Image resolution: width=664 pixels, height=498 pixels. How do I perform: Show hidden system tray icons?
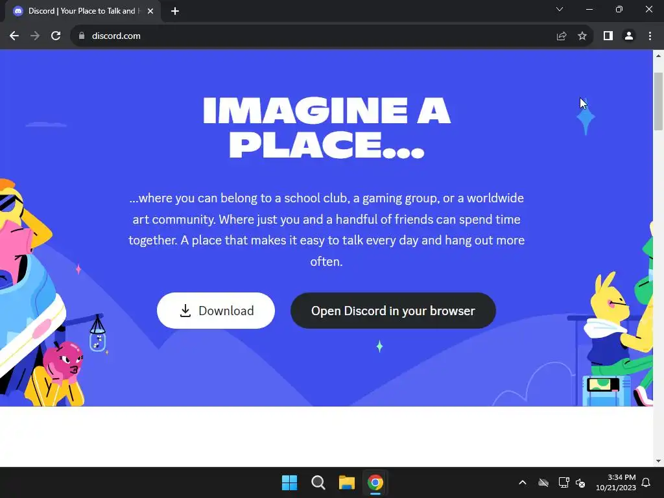coord(523,482)
